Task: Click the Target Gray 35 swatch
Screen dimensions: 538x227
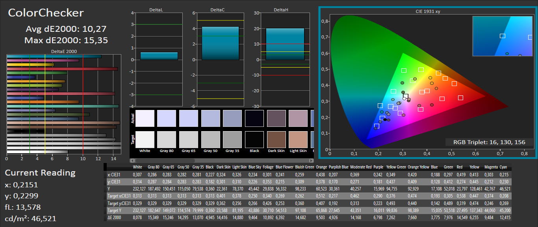Action: click(232, 139)
